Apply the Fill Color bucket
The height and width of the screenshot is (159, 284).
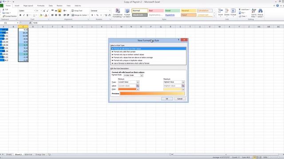(x=41, y=15)
